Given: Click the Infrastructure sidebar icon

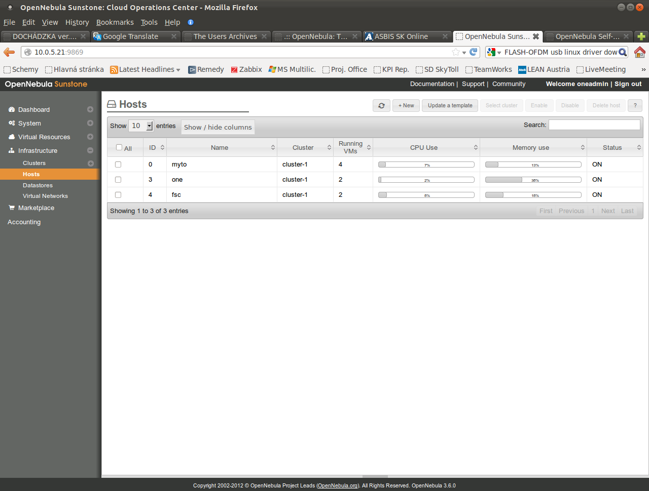Looking at the screenshot, I should [12, 150].
